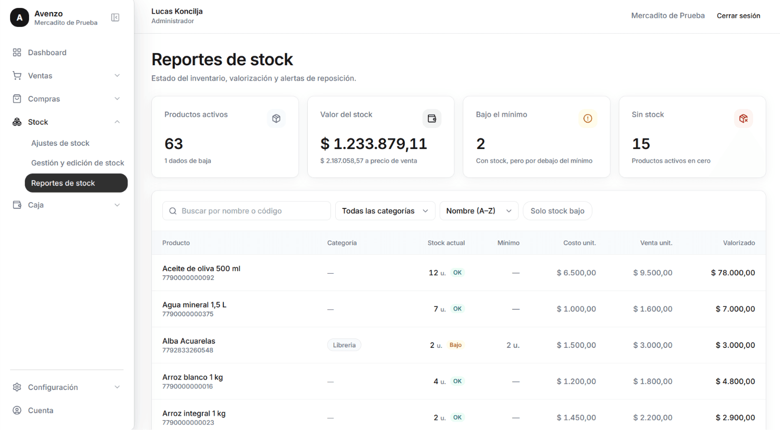780x430 pixels.
Task: Click the Configuración gear icon
Action: click(x=17, y=387)
